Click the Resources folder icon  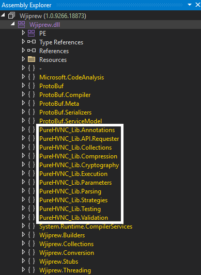[32, 59]
